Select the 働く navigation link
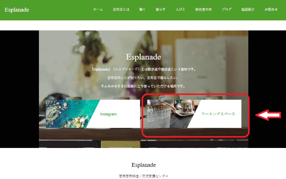The height and width of the screenshot is (179, 286). coord(142,9)
